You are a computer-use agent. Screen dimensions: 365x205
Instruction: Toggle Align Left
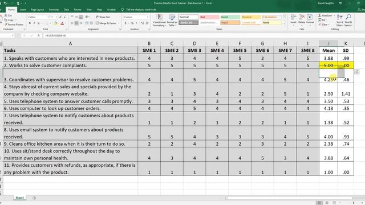72,23
